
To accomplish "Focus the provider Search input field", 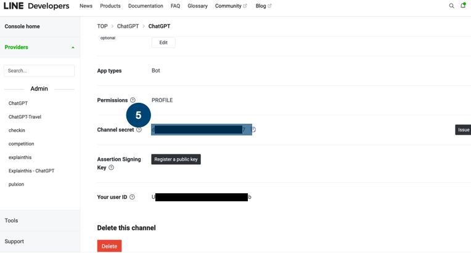I will pos(39,71).
